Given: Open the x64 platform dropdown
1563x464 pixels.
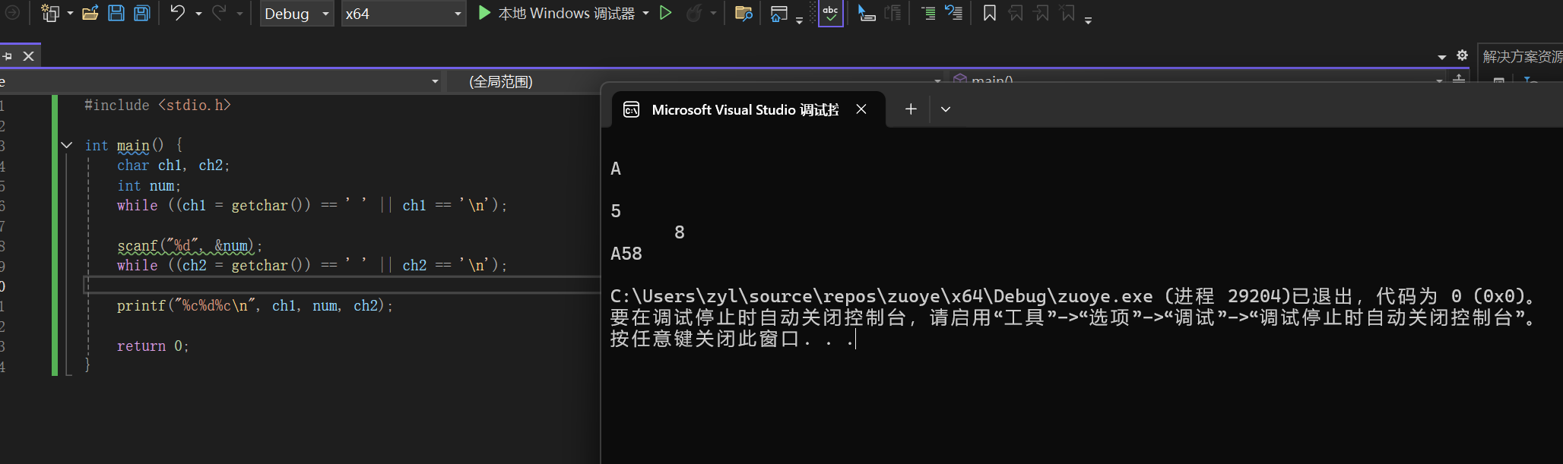Looking at the screenshot, I should pos(403,14).
